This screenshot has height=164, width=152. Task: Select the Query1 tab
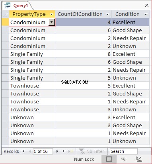(x=21, y=6)
